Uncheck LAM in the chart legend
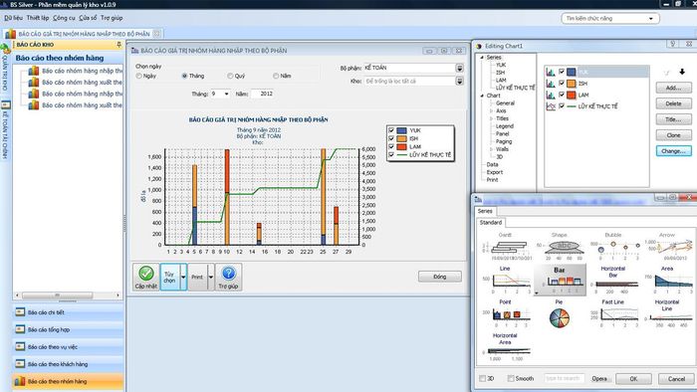This screenshot has width=697, height=392. [x=391, y=146]
